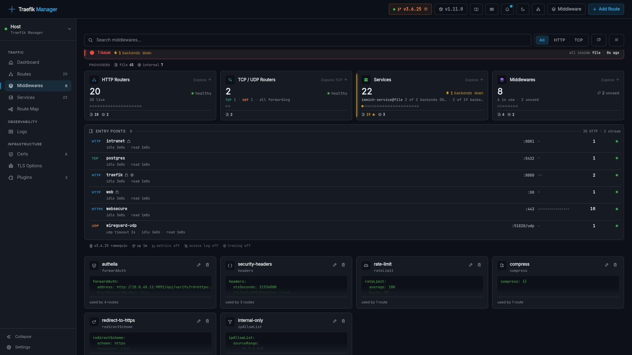
Task: Open TLS Options in the sidebar
Action: pyautogui.click(x=38, y=166)
